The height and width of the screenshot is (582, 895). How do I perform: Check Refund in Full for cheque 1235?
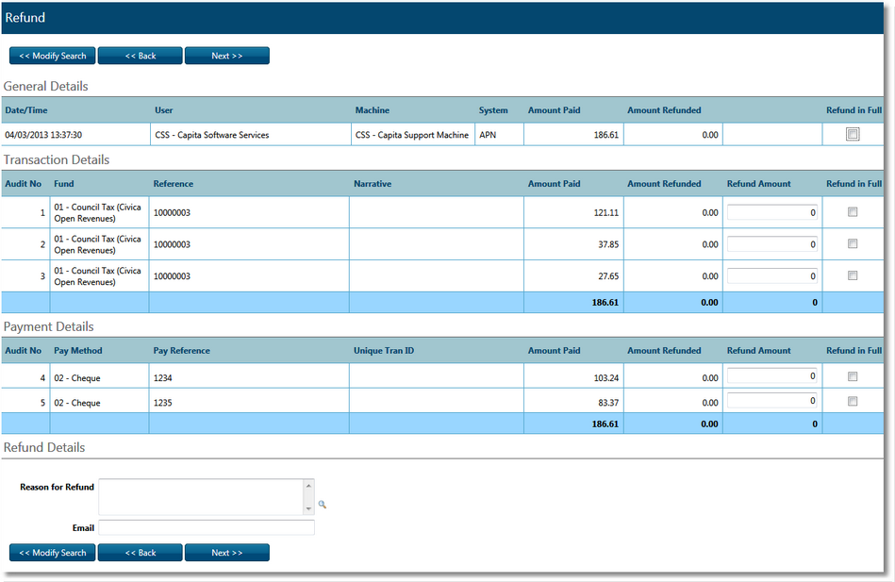tap(853, 400)
